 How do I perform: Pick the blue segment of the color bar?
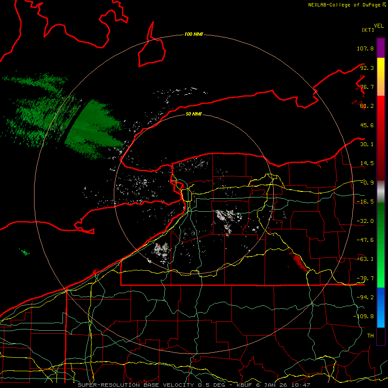coord(381,307)
